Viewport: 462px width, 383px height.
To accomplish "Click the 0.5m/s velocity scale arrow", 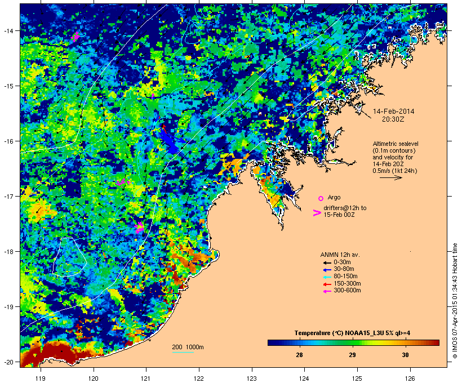I will 390,177.
